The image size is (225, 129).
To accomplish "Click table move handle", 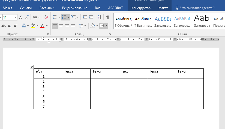I will (32, 67).
